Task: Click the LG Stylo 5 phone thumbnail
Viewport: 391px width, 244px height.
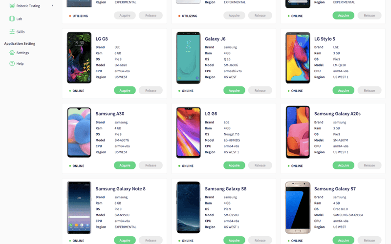Action: click(298, 58)
